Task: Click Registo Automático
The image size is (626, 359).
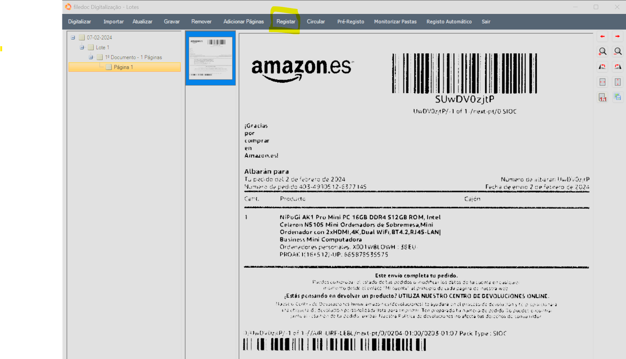Action: click(449, 22)
